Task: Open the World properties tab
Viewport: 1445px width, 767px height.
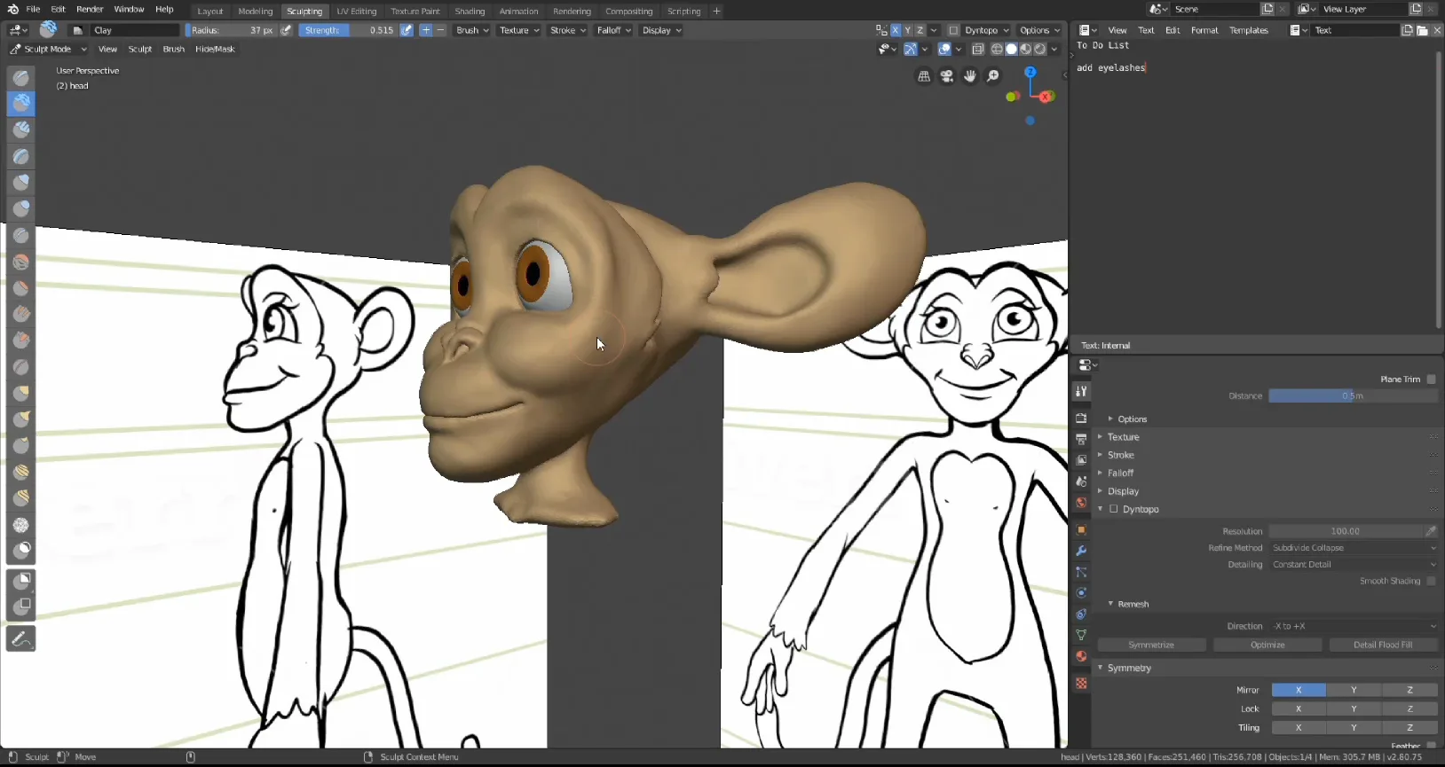Action: [x=1081, y=503]
